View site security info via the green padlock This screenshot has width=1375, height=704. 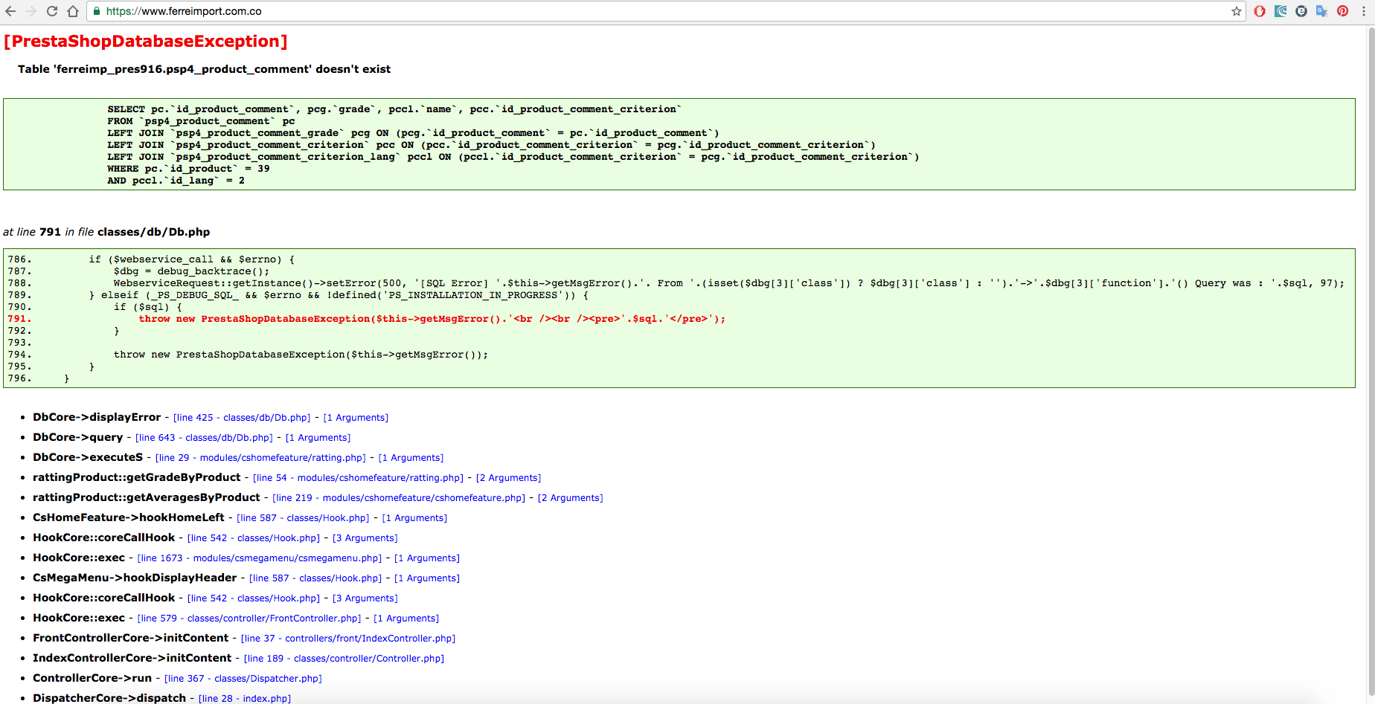(x=97, y=11)
